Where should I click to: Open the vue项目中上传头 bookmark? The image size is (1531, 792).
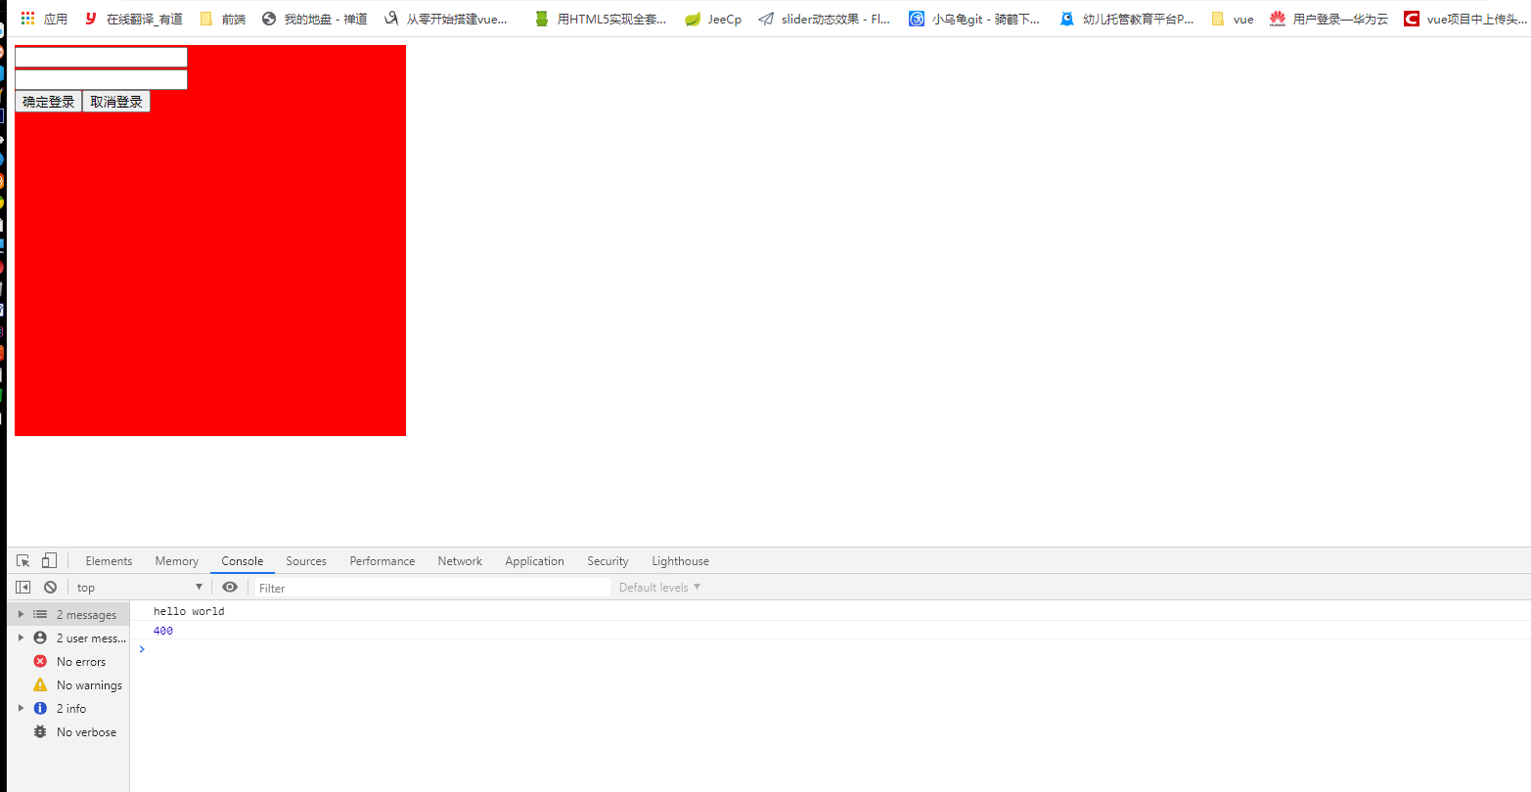pos(1464,19)
